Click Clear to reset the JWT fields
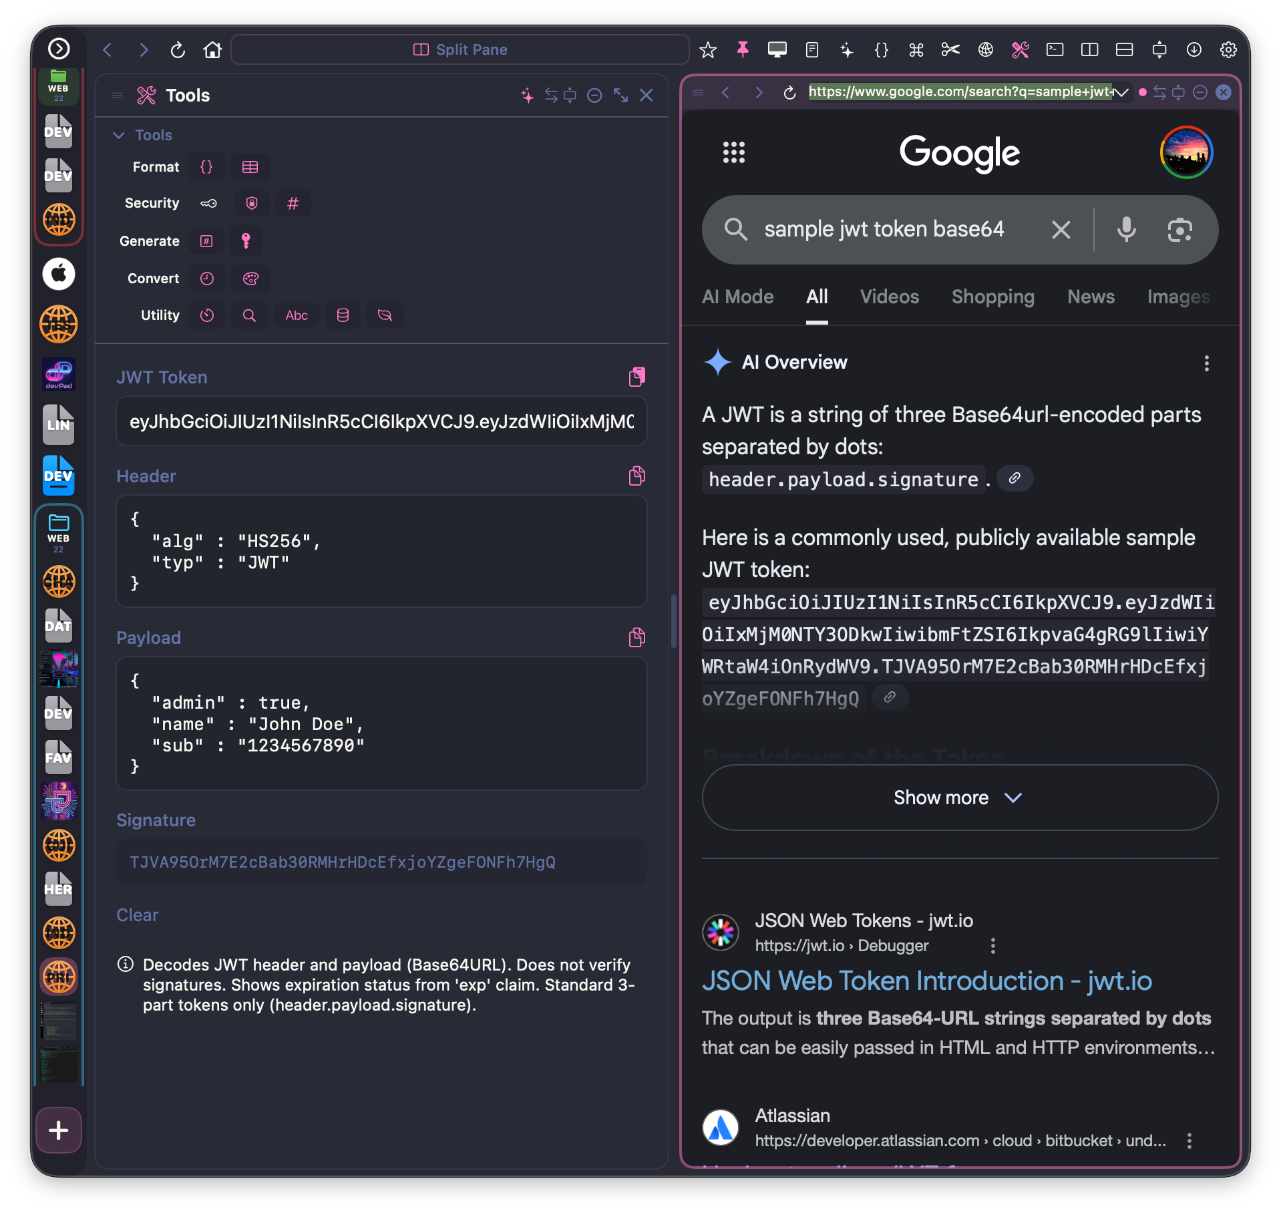This screenshot has height=1213, width=1281. 137,914
